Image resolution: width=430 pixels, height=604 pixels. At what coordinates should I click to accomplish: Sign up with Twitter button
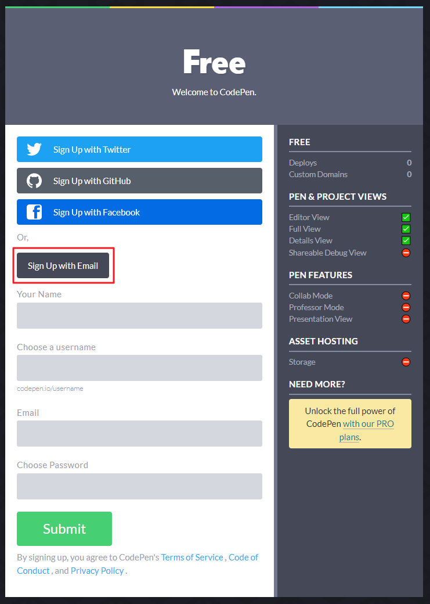(139, 149)
